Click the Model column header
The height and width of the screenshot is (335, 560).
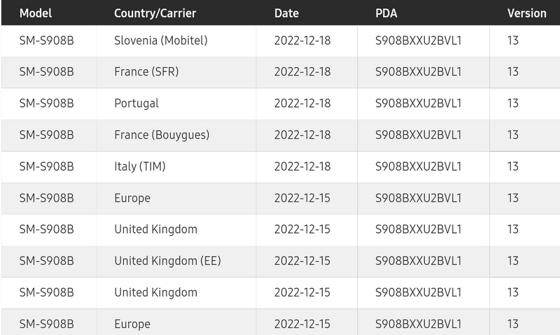click(36, 13)
